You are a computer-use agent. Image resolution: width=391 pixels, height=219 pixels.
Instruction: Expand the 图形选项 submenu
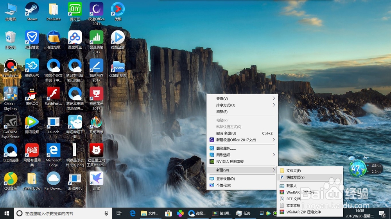coord(242,155)
